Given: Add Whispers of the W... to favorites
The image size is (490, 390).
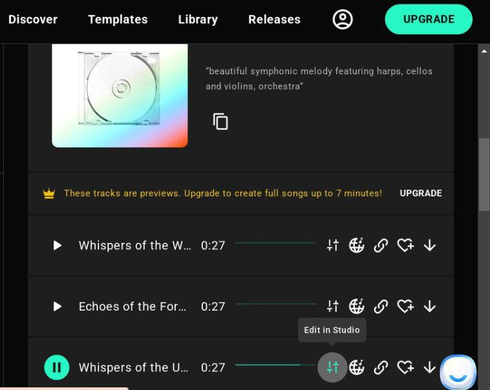Looking at the screenshot, I should [x=405, y=245].
